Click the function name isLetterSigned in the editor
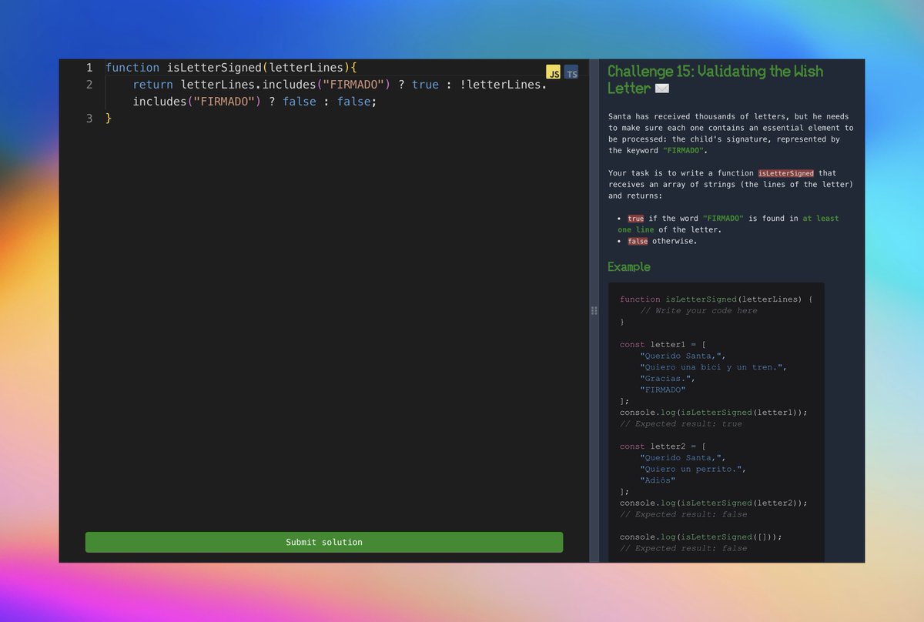924x622 pixels. pos(214,68)
